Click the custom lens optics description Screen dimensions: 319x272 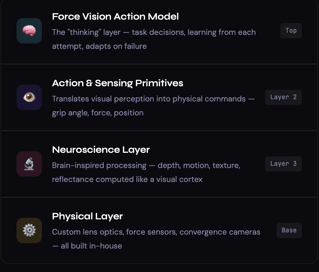(x=156, y=232)
